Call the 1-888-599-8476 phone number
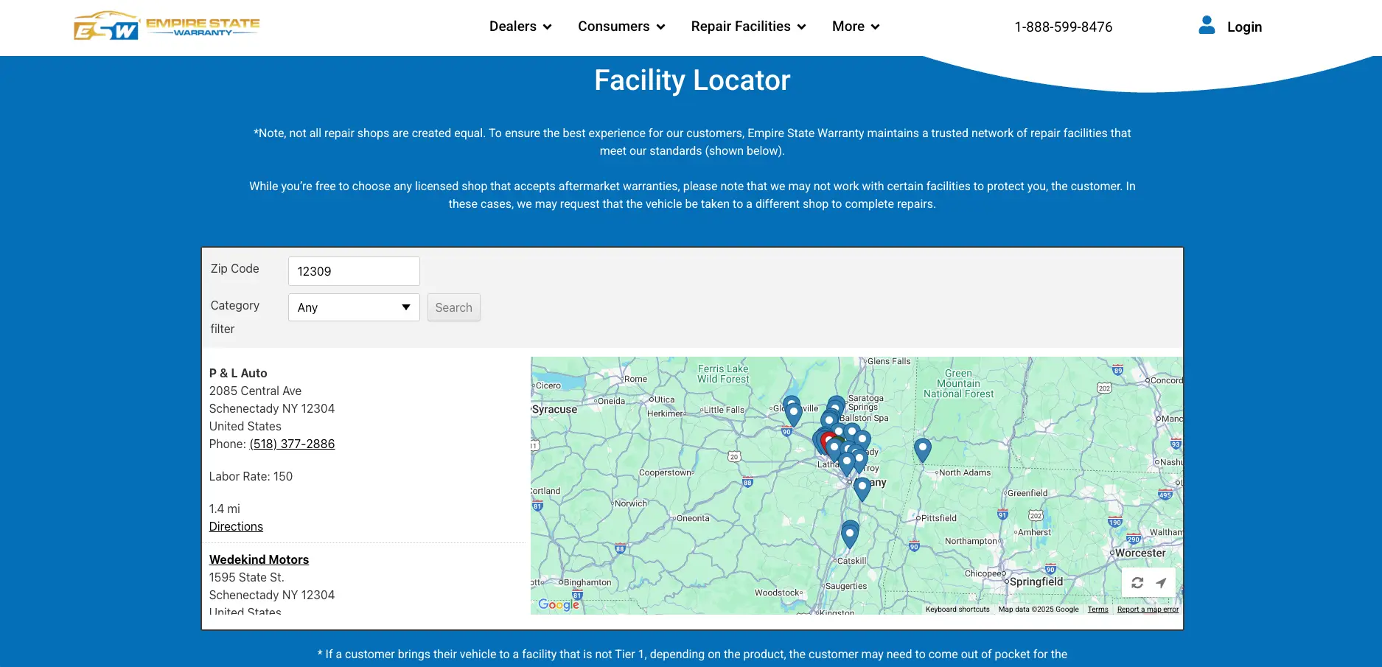 [x=1063, y=27]
